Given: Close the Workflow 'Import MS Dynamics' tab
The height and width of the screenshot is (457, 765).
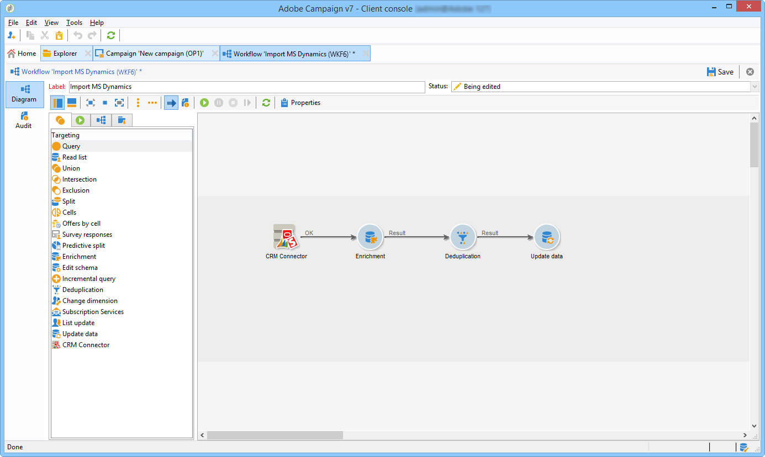Looking at the screenshot, I should click(x=365, y=54).
